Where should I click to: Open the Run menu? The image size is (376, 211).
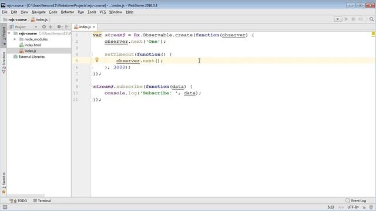pyautogui.click(x=81, y=12)
